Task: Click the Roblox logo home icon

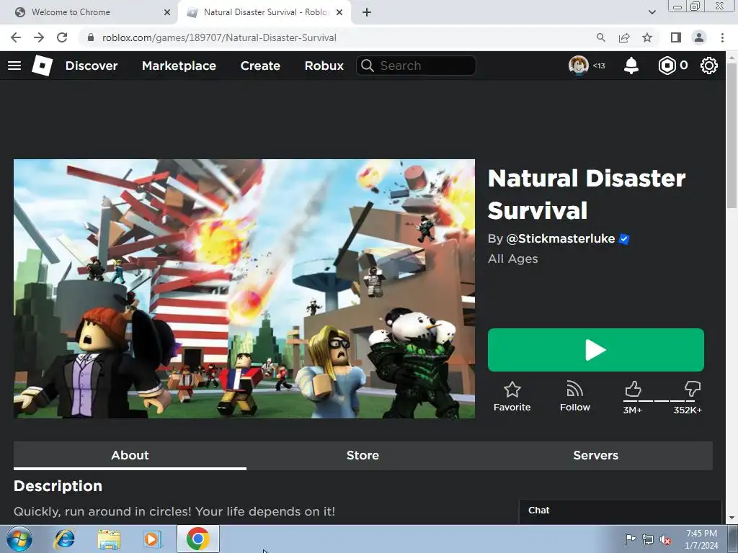Action: [x=42, y=66]
